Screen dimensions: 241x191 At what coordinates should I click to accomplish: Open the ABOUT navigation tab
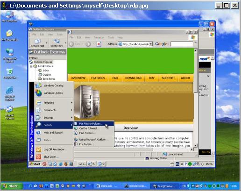click(185, 78)
